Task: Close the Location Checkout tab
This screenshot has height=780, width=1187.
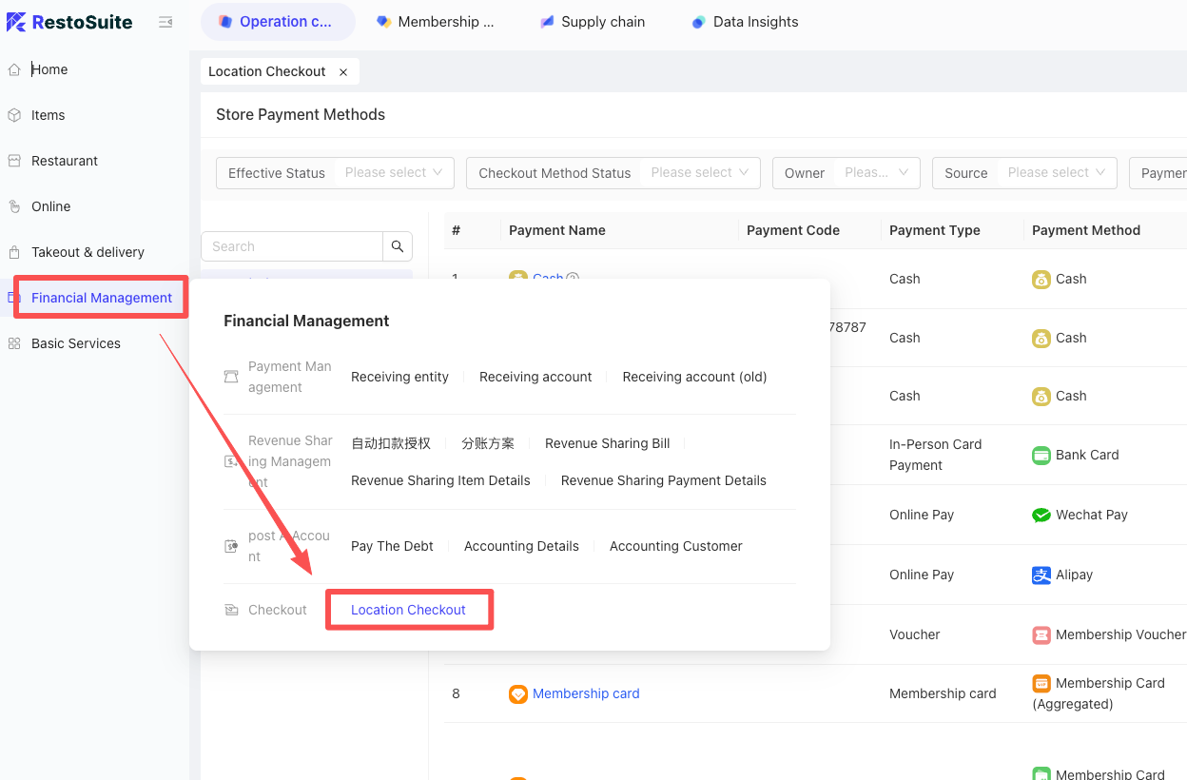Action: [343, 72]
